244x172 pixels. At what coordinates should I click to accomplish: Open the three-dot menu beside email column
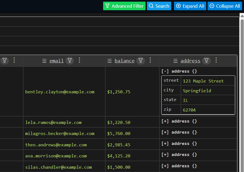click(x=79, y=60)
